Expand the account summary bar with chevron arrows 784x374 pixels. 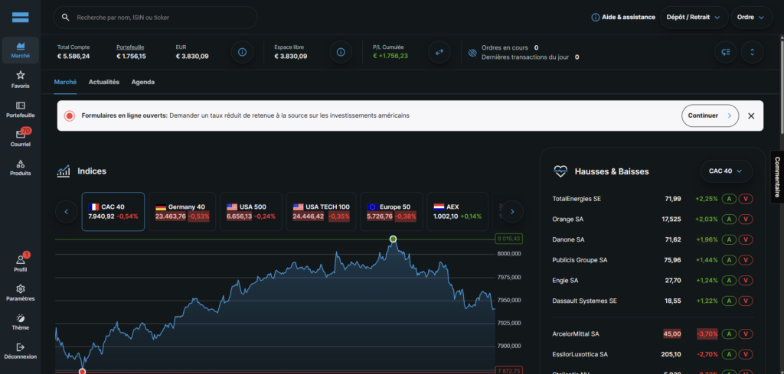pyautogui.click(x=753, y=52)
